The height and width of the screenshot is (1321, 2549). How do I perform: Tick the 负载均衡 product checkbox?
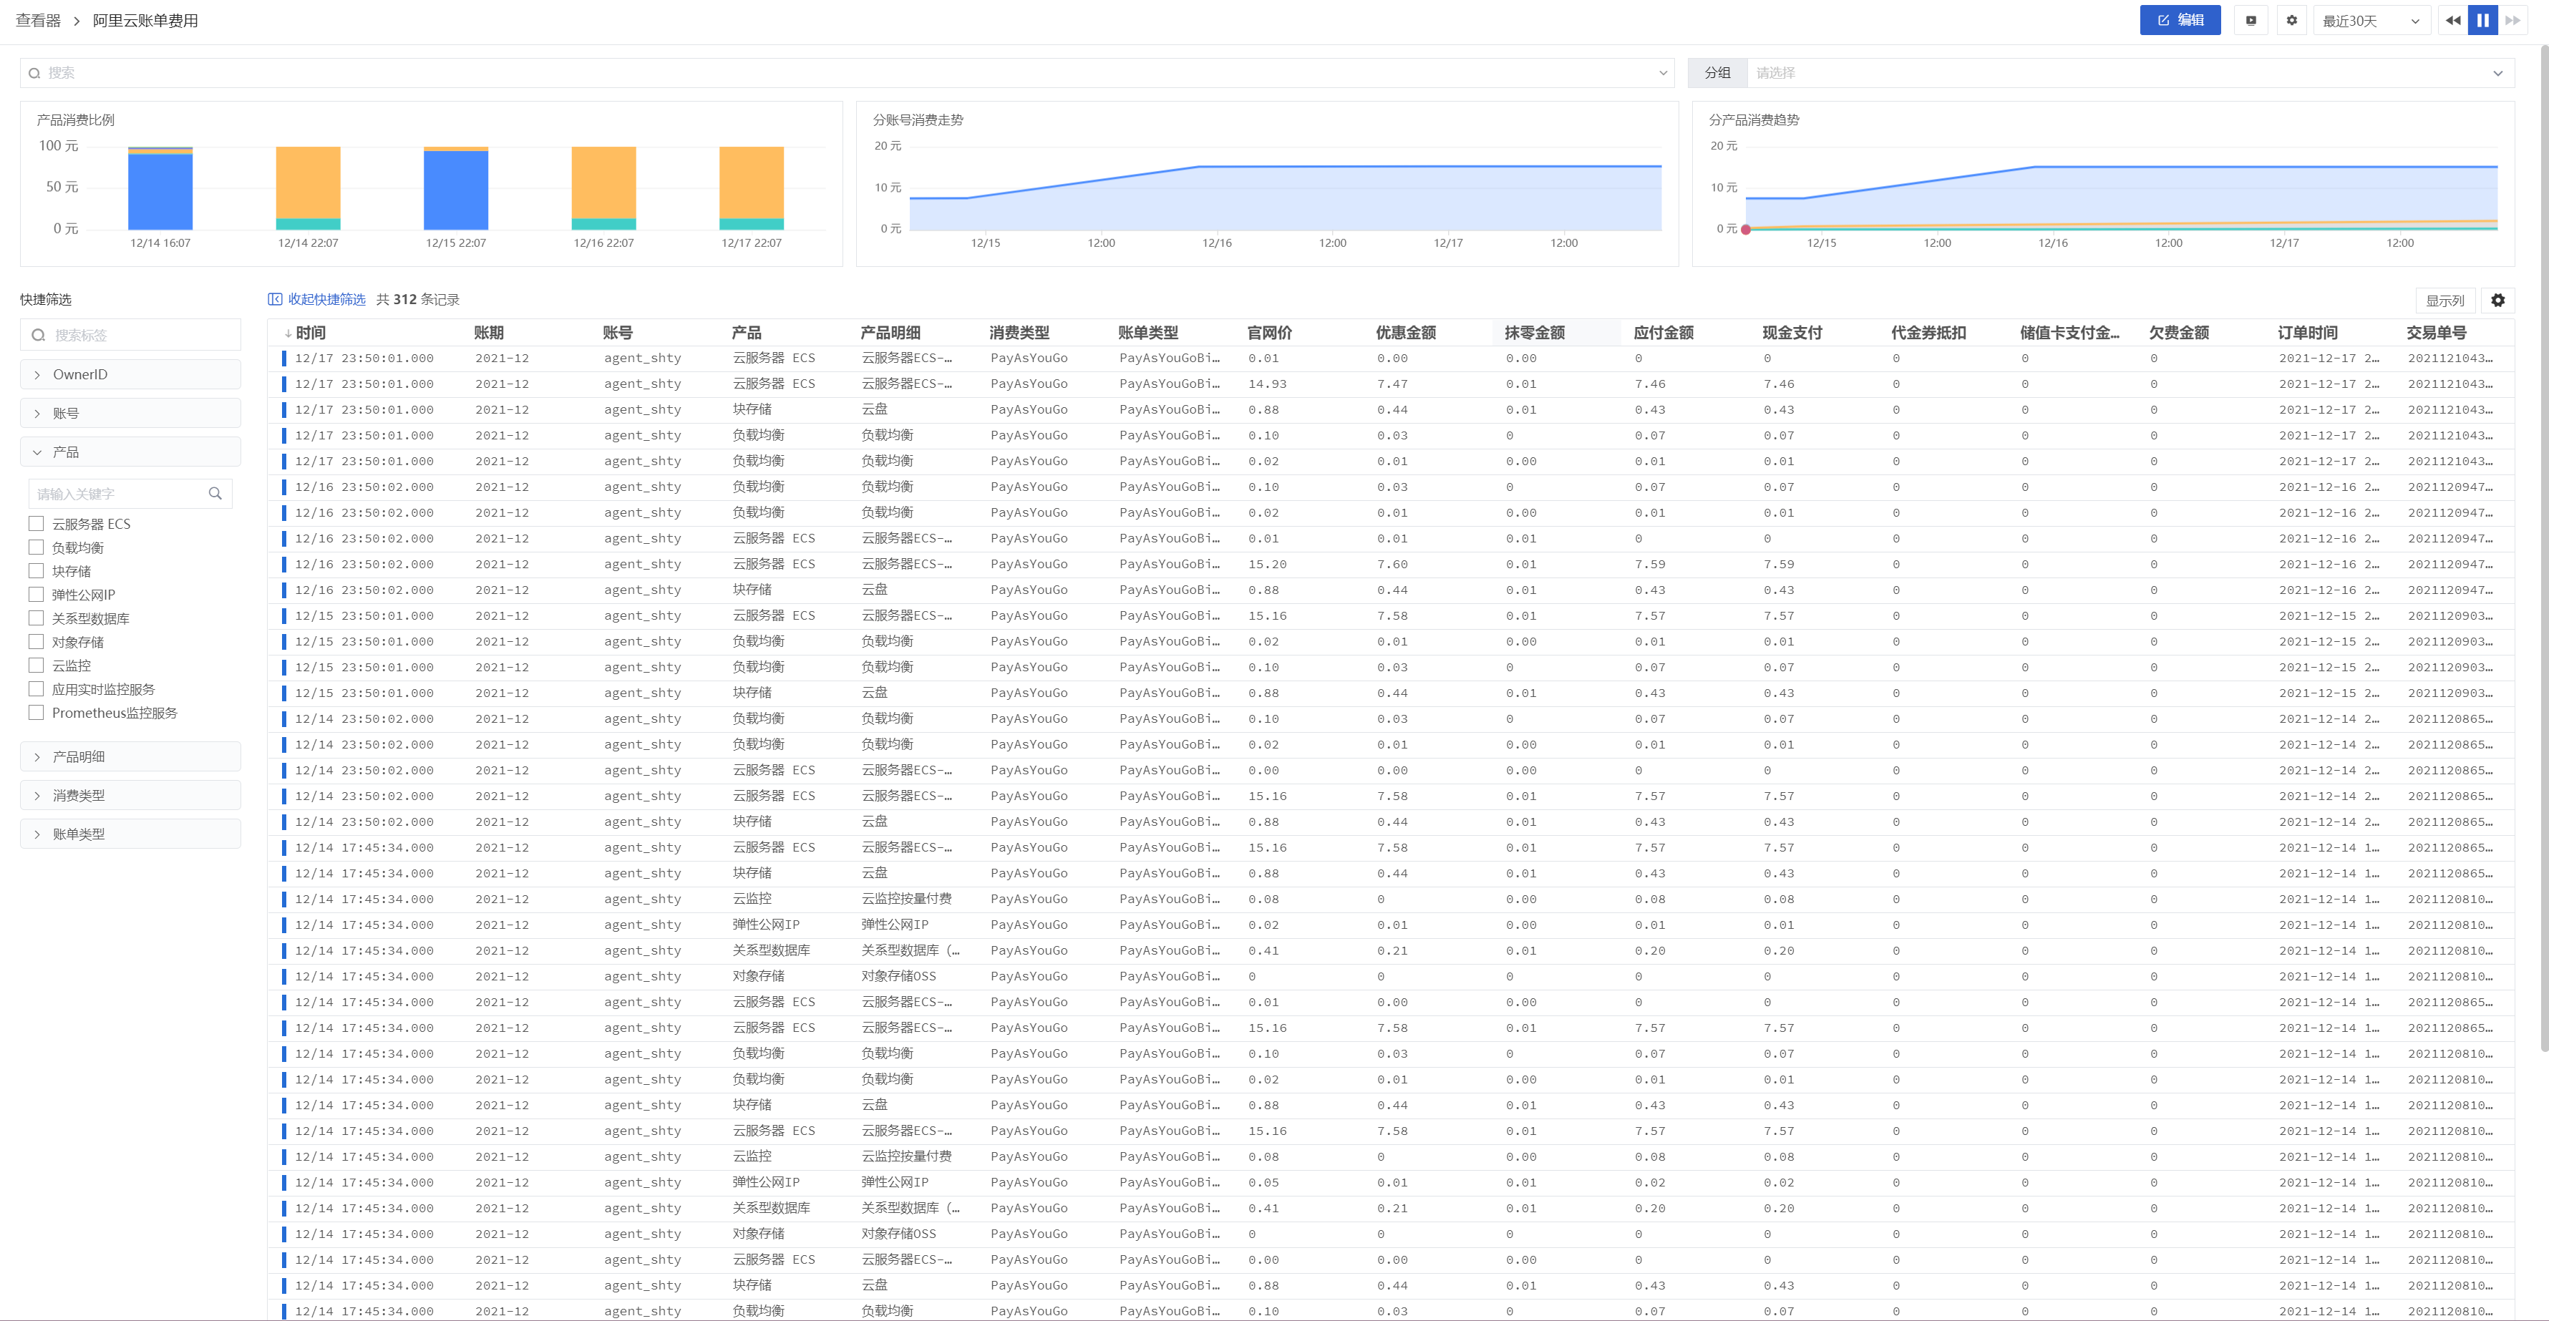click(37, 548)
